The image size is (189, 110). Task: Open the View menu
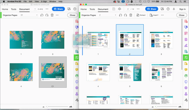[37, 2]
